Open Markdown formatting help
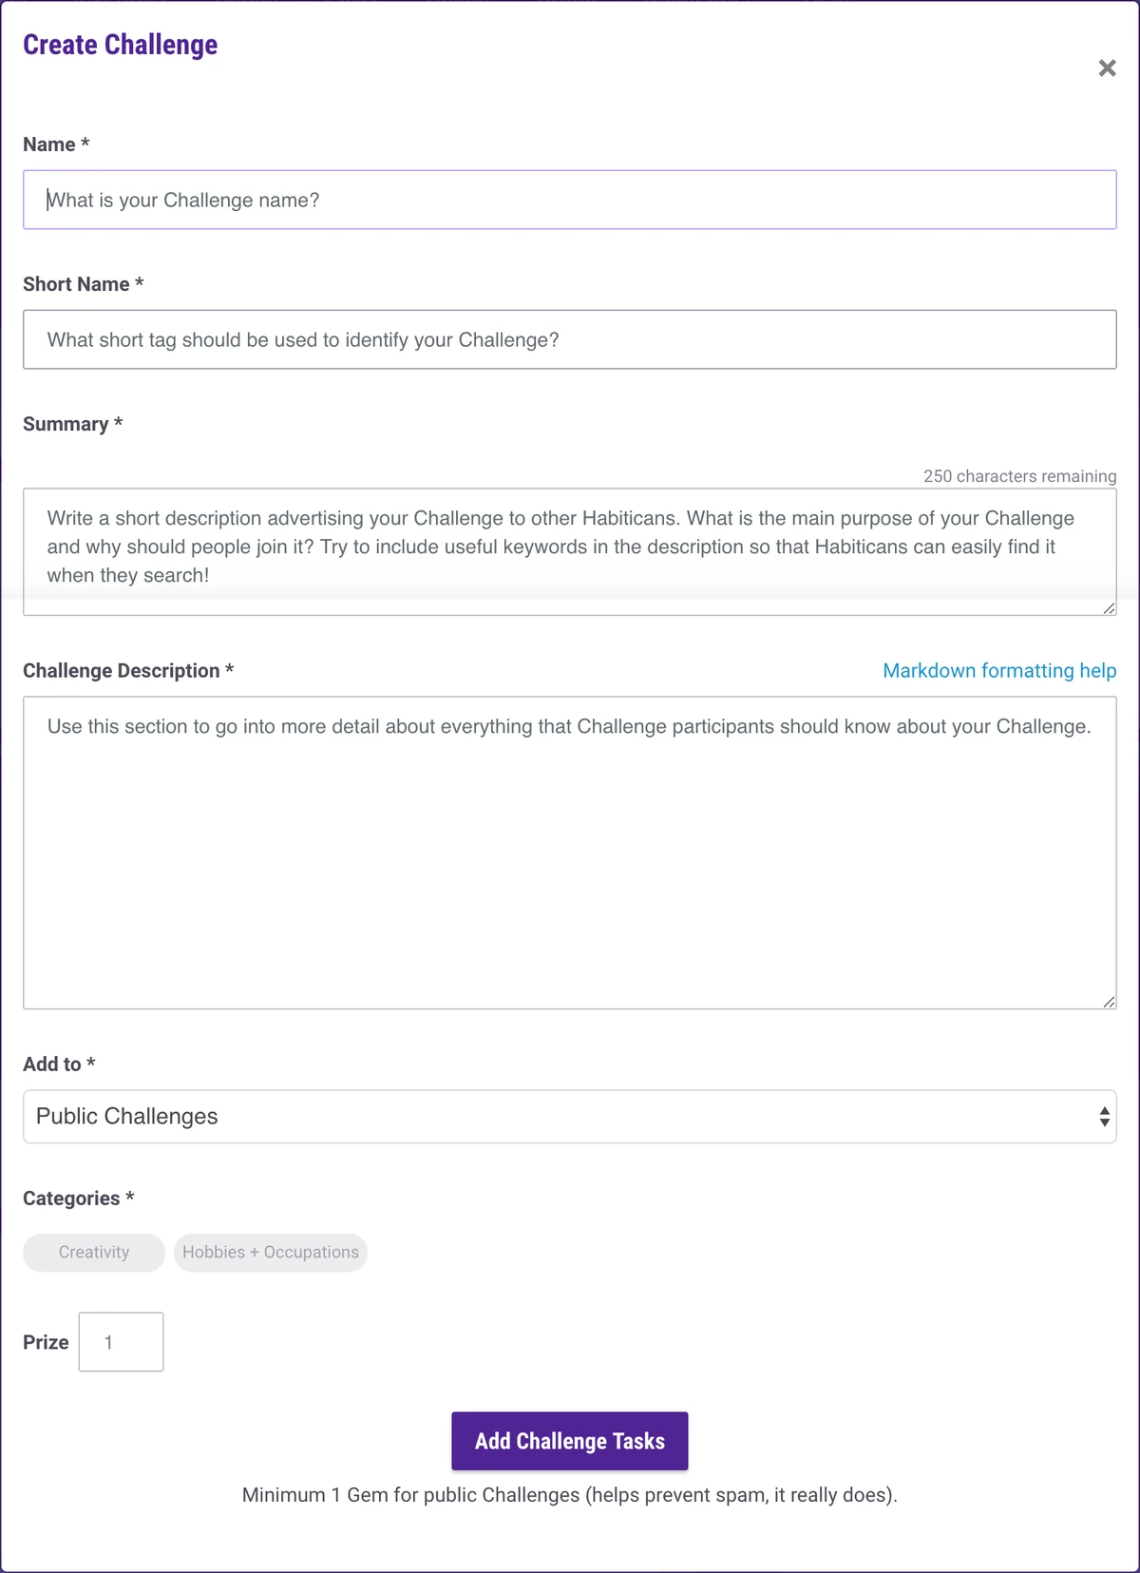The image size is (1140, 1573). 999,671
